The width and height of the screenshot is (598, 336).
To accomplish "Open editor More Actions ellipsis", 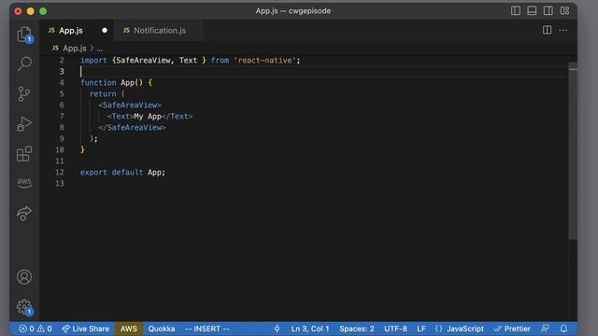I will [562, 31].
